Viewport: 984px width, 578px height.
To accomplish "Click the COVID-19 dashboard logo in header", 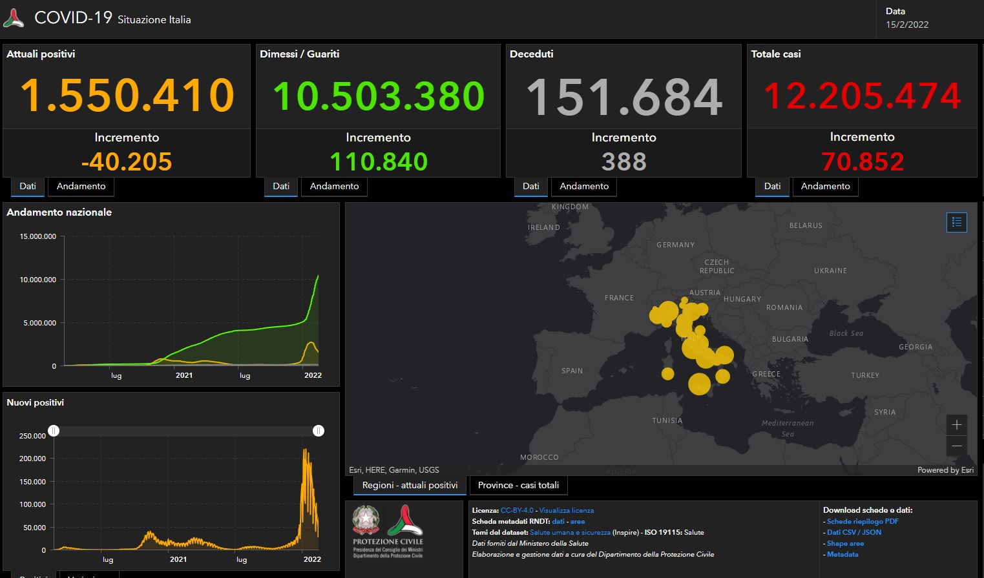I will (x=14, y=18).
